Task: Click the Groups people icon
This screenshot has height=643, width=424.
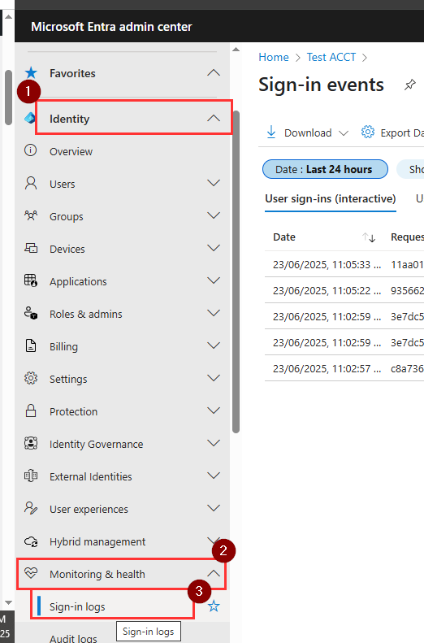Action: (x=31, y=215)
